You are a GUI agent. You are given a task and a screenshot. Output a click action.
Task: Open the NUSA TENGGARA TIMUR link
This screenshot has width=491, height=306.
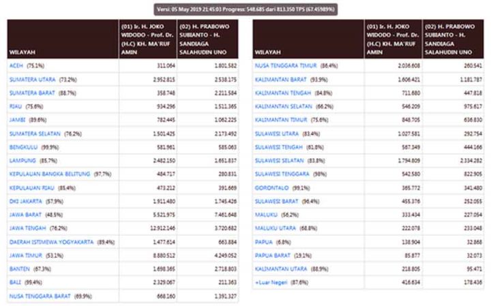pos(284,66)
